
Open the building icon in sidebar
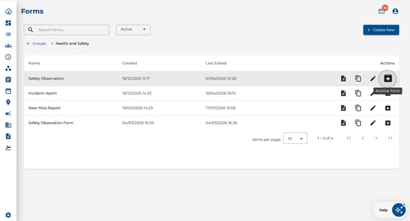click(9, 125)
